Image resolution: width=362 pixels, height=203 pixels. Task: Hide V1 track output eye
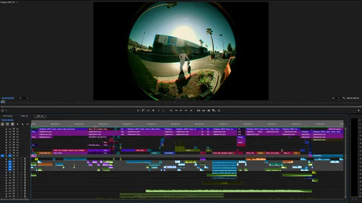pos(17,155)
